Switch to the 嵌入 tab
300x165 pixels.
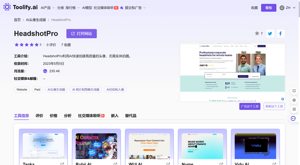(x=115, y=116)
